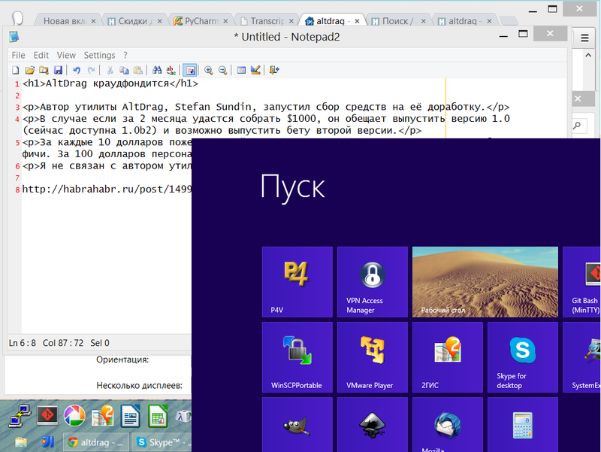This screenshot has height=452, width=601.
Task: Save the document with the floppy icon
Action: tap(58, 70)
